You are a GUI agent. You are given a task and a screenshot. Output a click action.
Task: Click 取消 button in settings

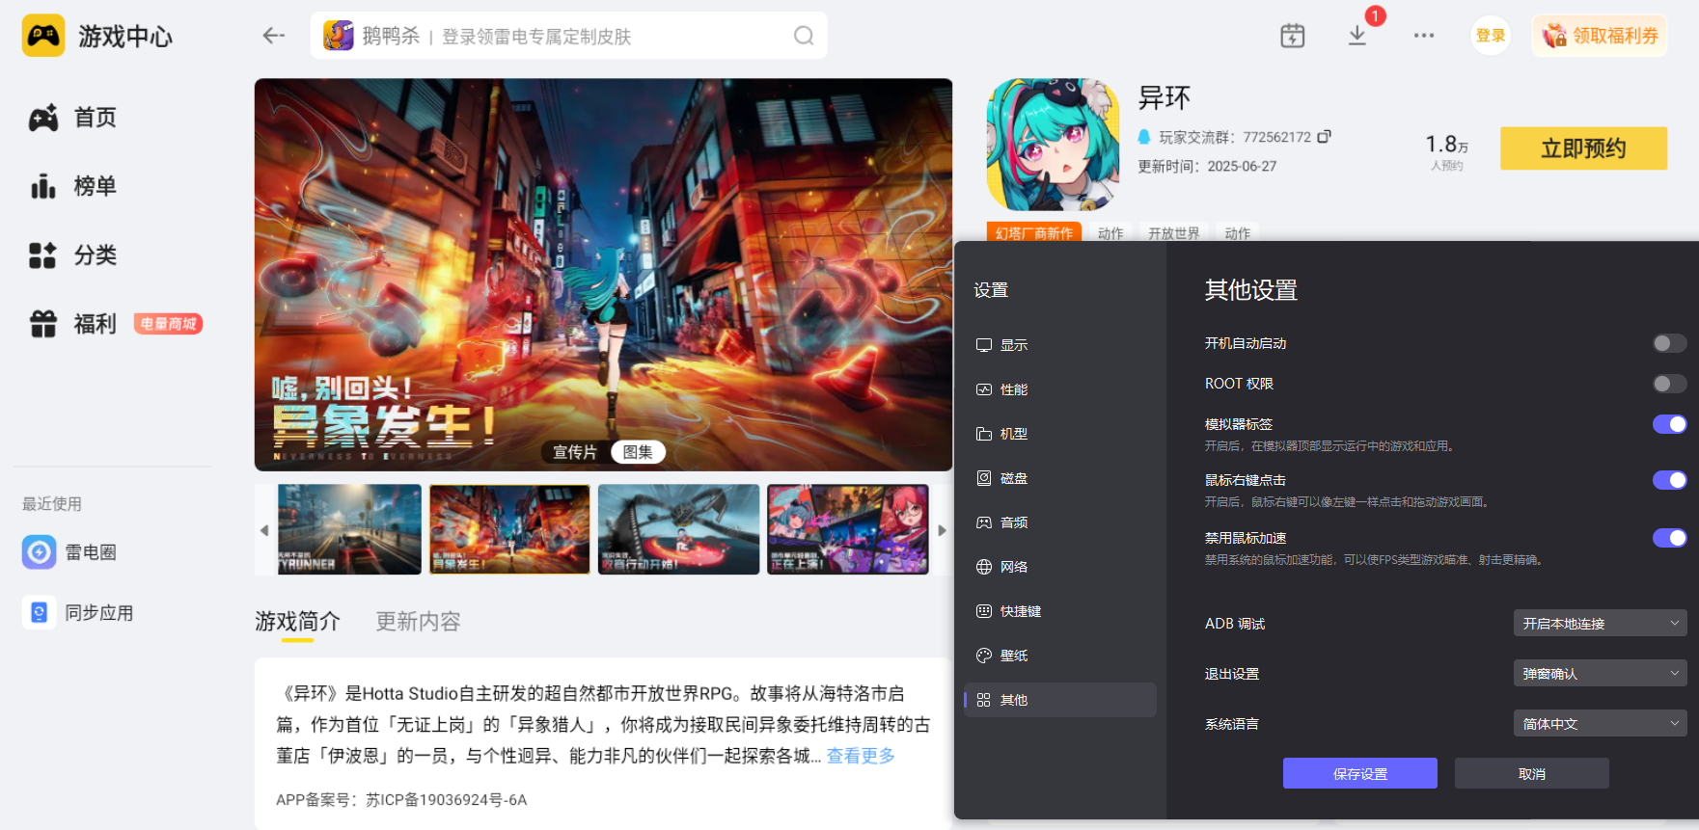(x=1532, y=773)
